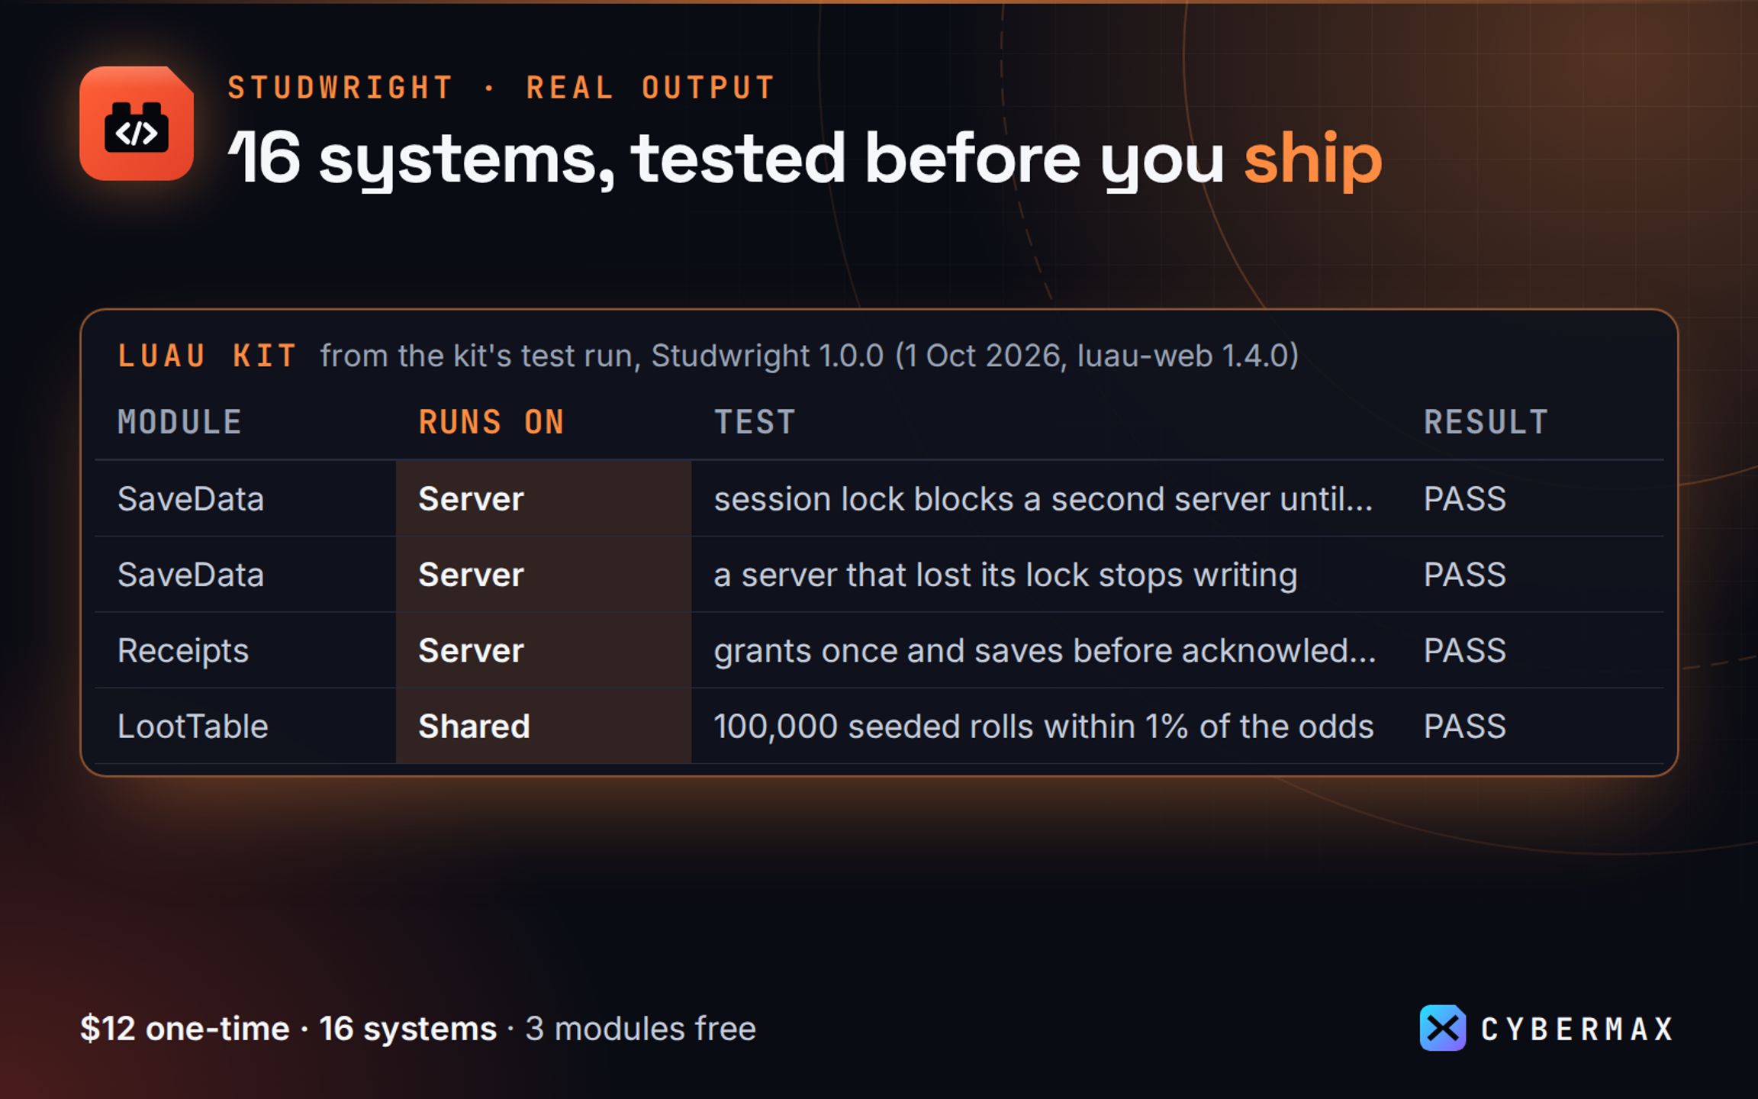
Task: Click 'a server that lost its lock' test
Action: 1005,574
